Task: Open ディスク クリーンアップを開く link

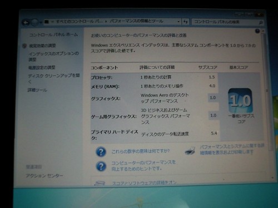Action: point(54,78)
